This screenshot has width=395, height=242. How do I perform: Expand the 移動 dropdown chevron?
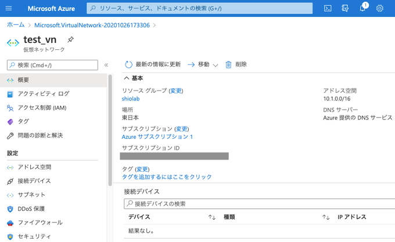[x=215, y=65]
